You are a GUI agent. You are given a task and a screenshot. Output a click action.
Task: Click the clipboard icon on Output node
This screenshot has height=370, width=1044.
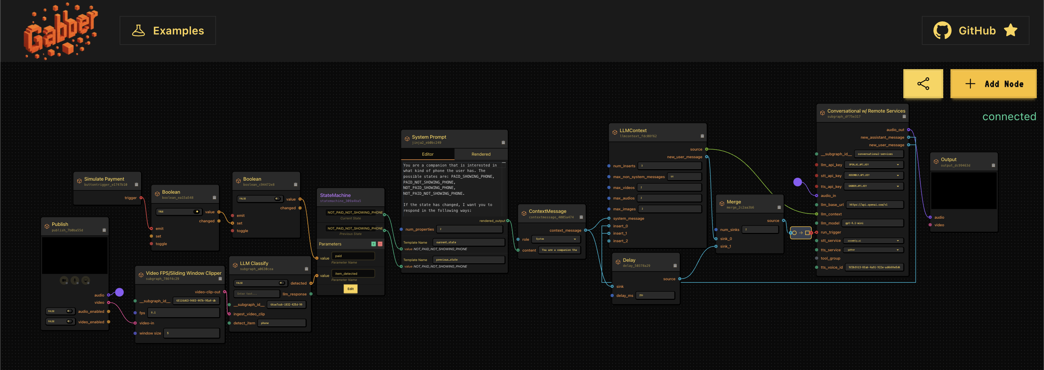tap(993, 165)
